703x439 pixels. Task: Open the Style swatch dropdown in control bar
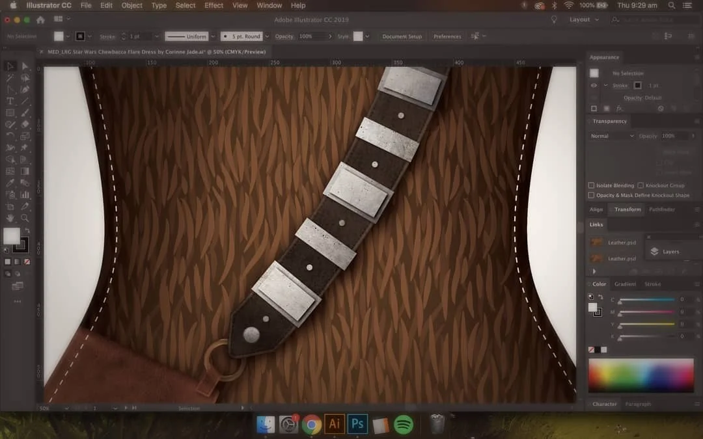pos(367,36)
